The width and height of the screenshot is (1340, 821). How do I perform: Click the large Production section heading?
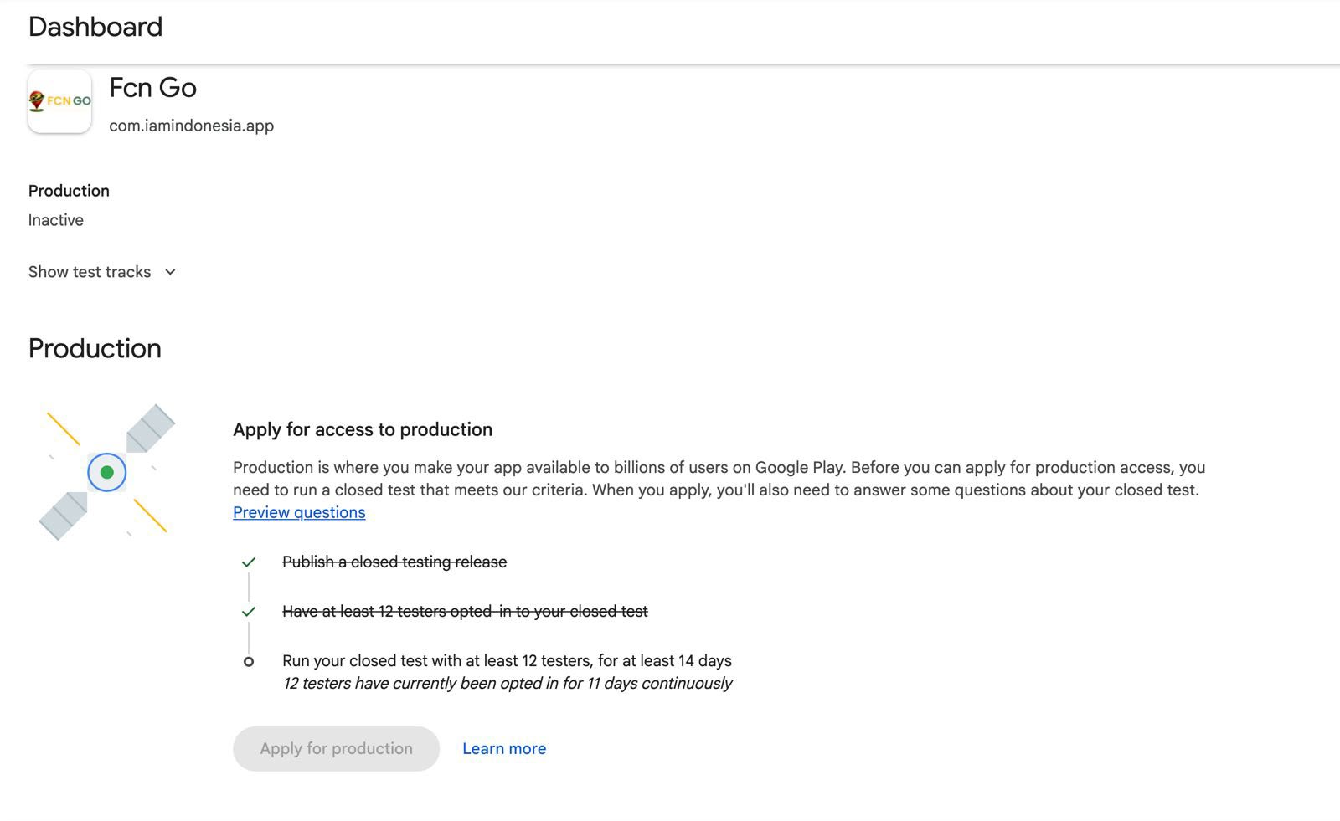pyautogui.click(x=95, y=348)
